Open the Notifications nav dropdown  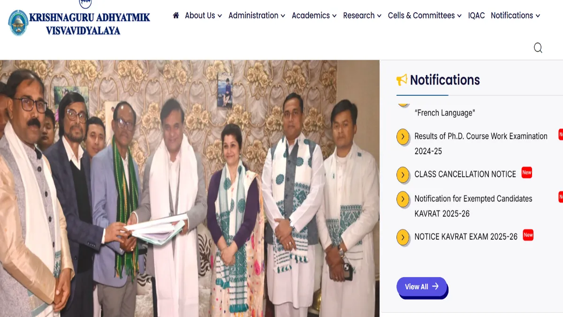point(515,15)
